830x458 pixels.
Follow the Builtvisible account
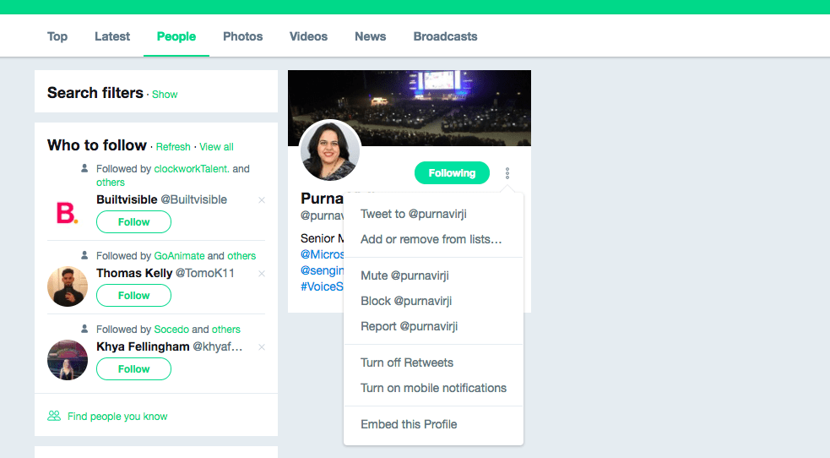(x=133, y=222)
